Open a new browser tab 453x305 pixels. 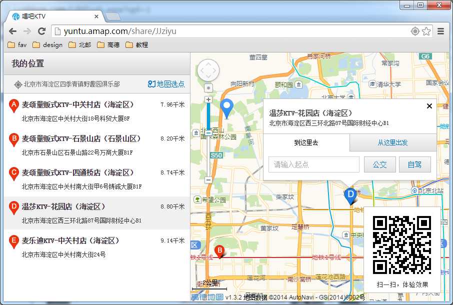(113, 16)
